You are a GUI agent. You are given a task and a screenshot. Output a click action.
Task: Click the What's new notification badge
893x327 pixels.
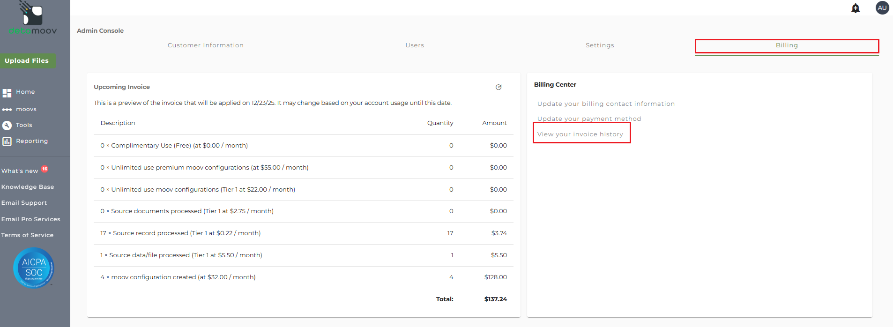45,169
